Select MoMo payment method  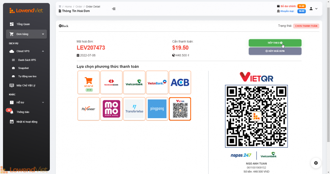tap(111, 109)
